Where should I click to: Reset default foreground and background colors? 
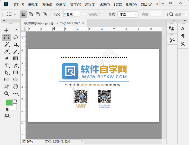pos(7,109)
